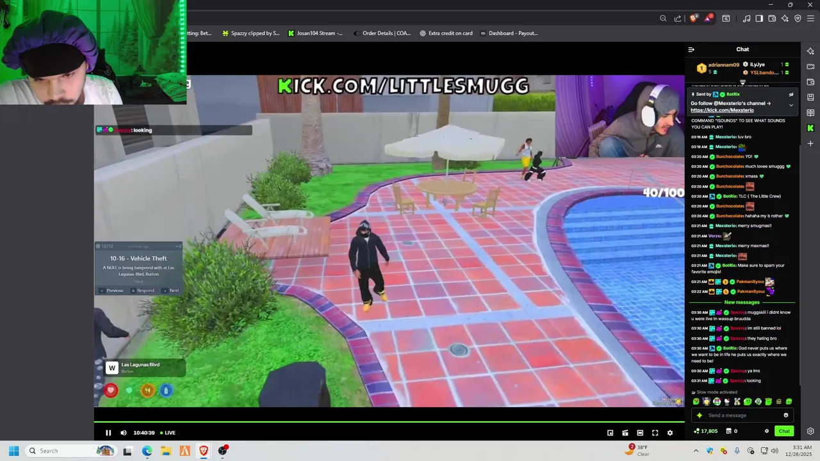Open File Explorer from taskbar
The image size is (820, 461).
165,451
